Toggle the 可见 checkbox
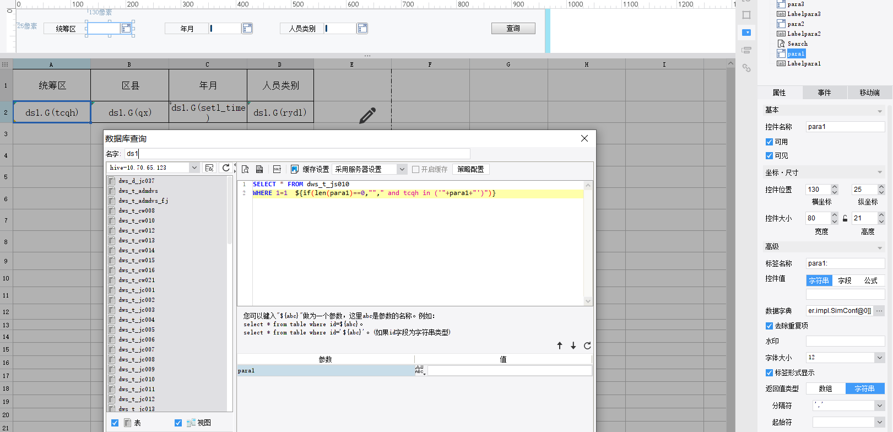 click(769, 155)
